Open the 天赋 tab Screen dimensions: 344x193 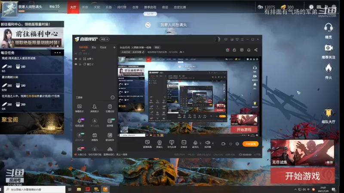point(97,7)
